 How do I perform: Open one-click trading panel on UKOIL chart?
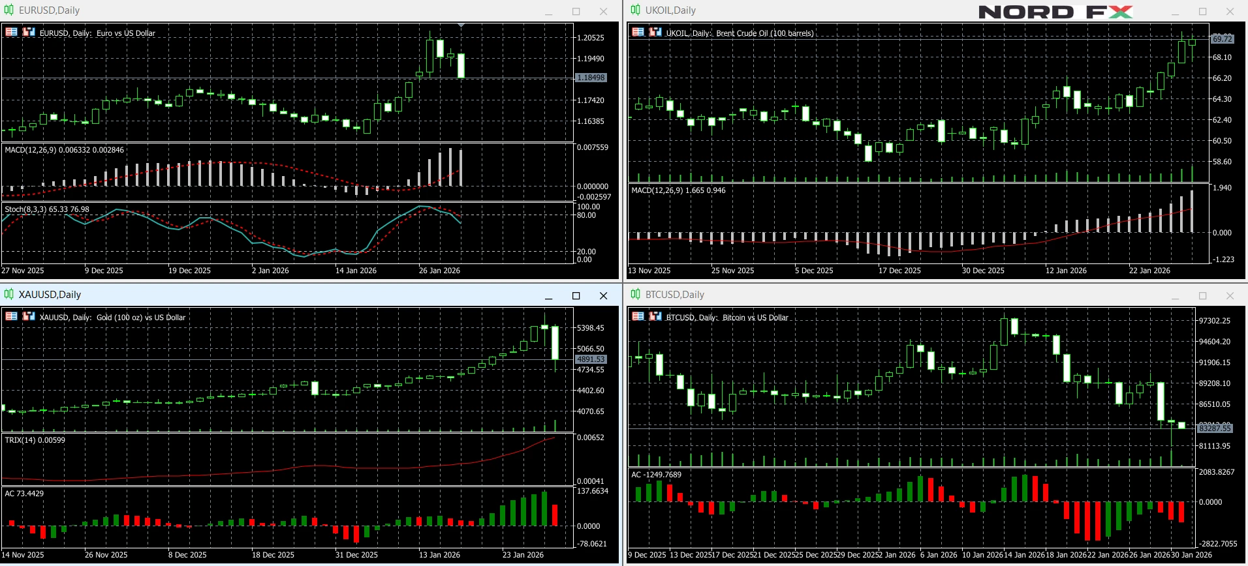tap(638, 31)
